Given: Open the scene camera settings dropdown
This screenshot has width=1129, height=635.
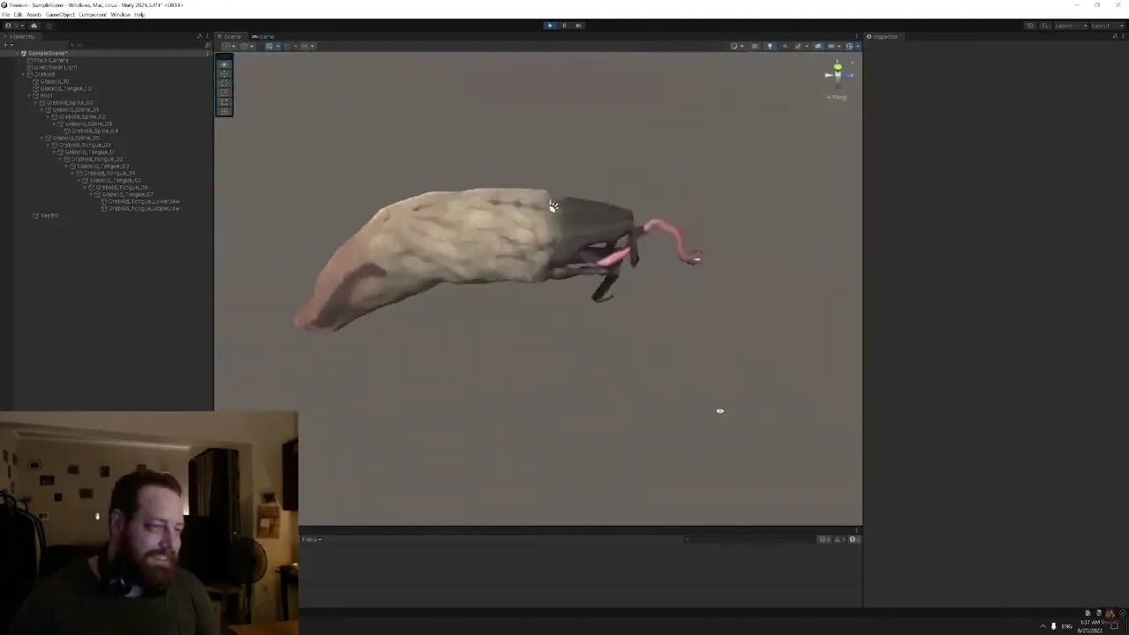Looking at the screenshot, I should (x=834, y=46).
